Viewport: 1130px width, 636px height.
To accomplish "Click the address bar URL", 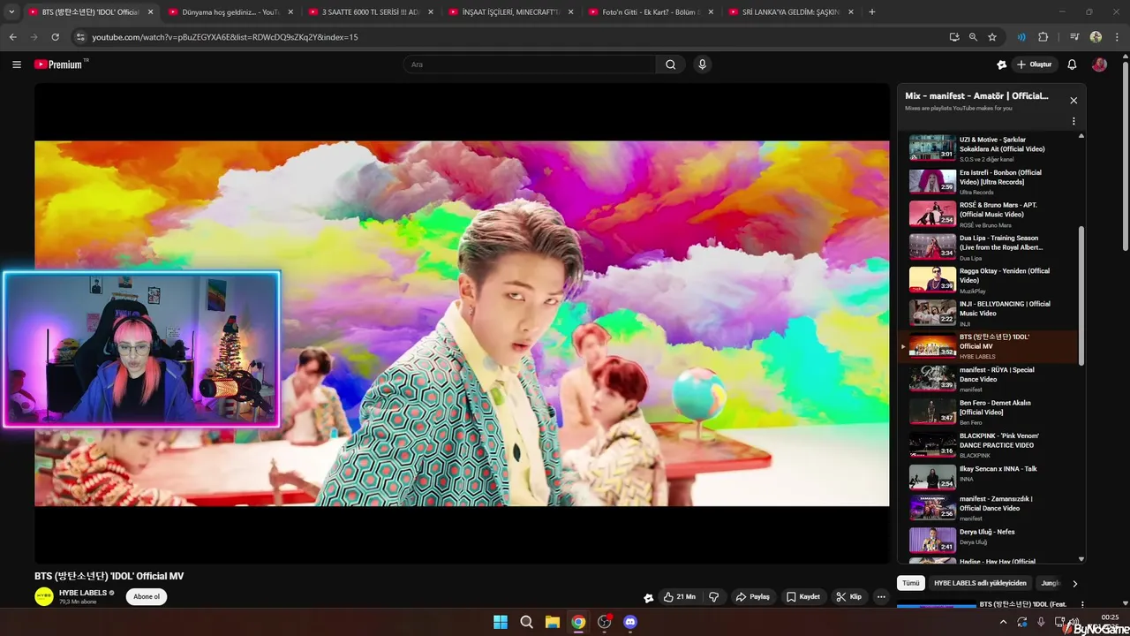I will 225,37.
